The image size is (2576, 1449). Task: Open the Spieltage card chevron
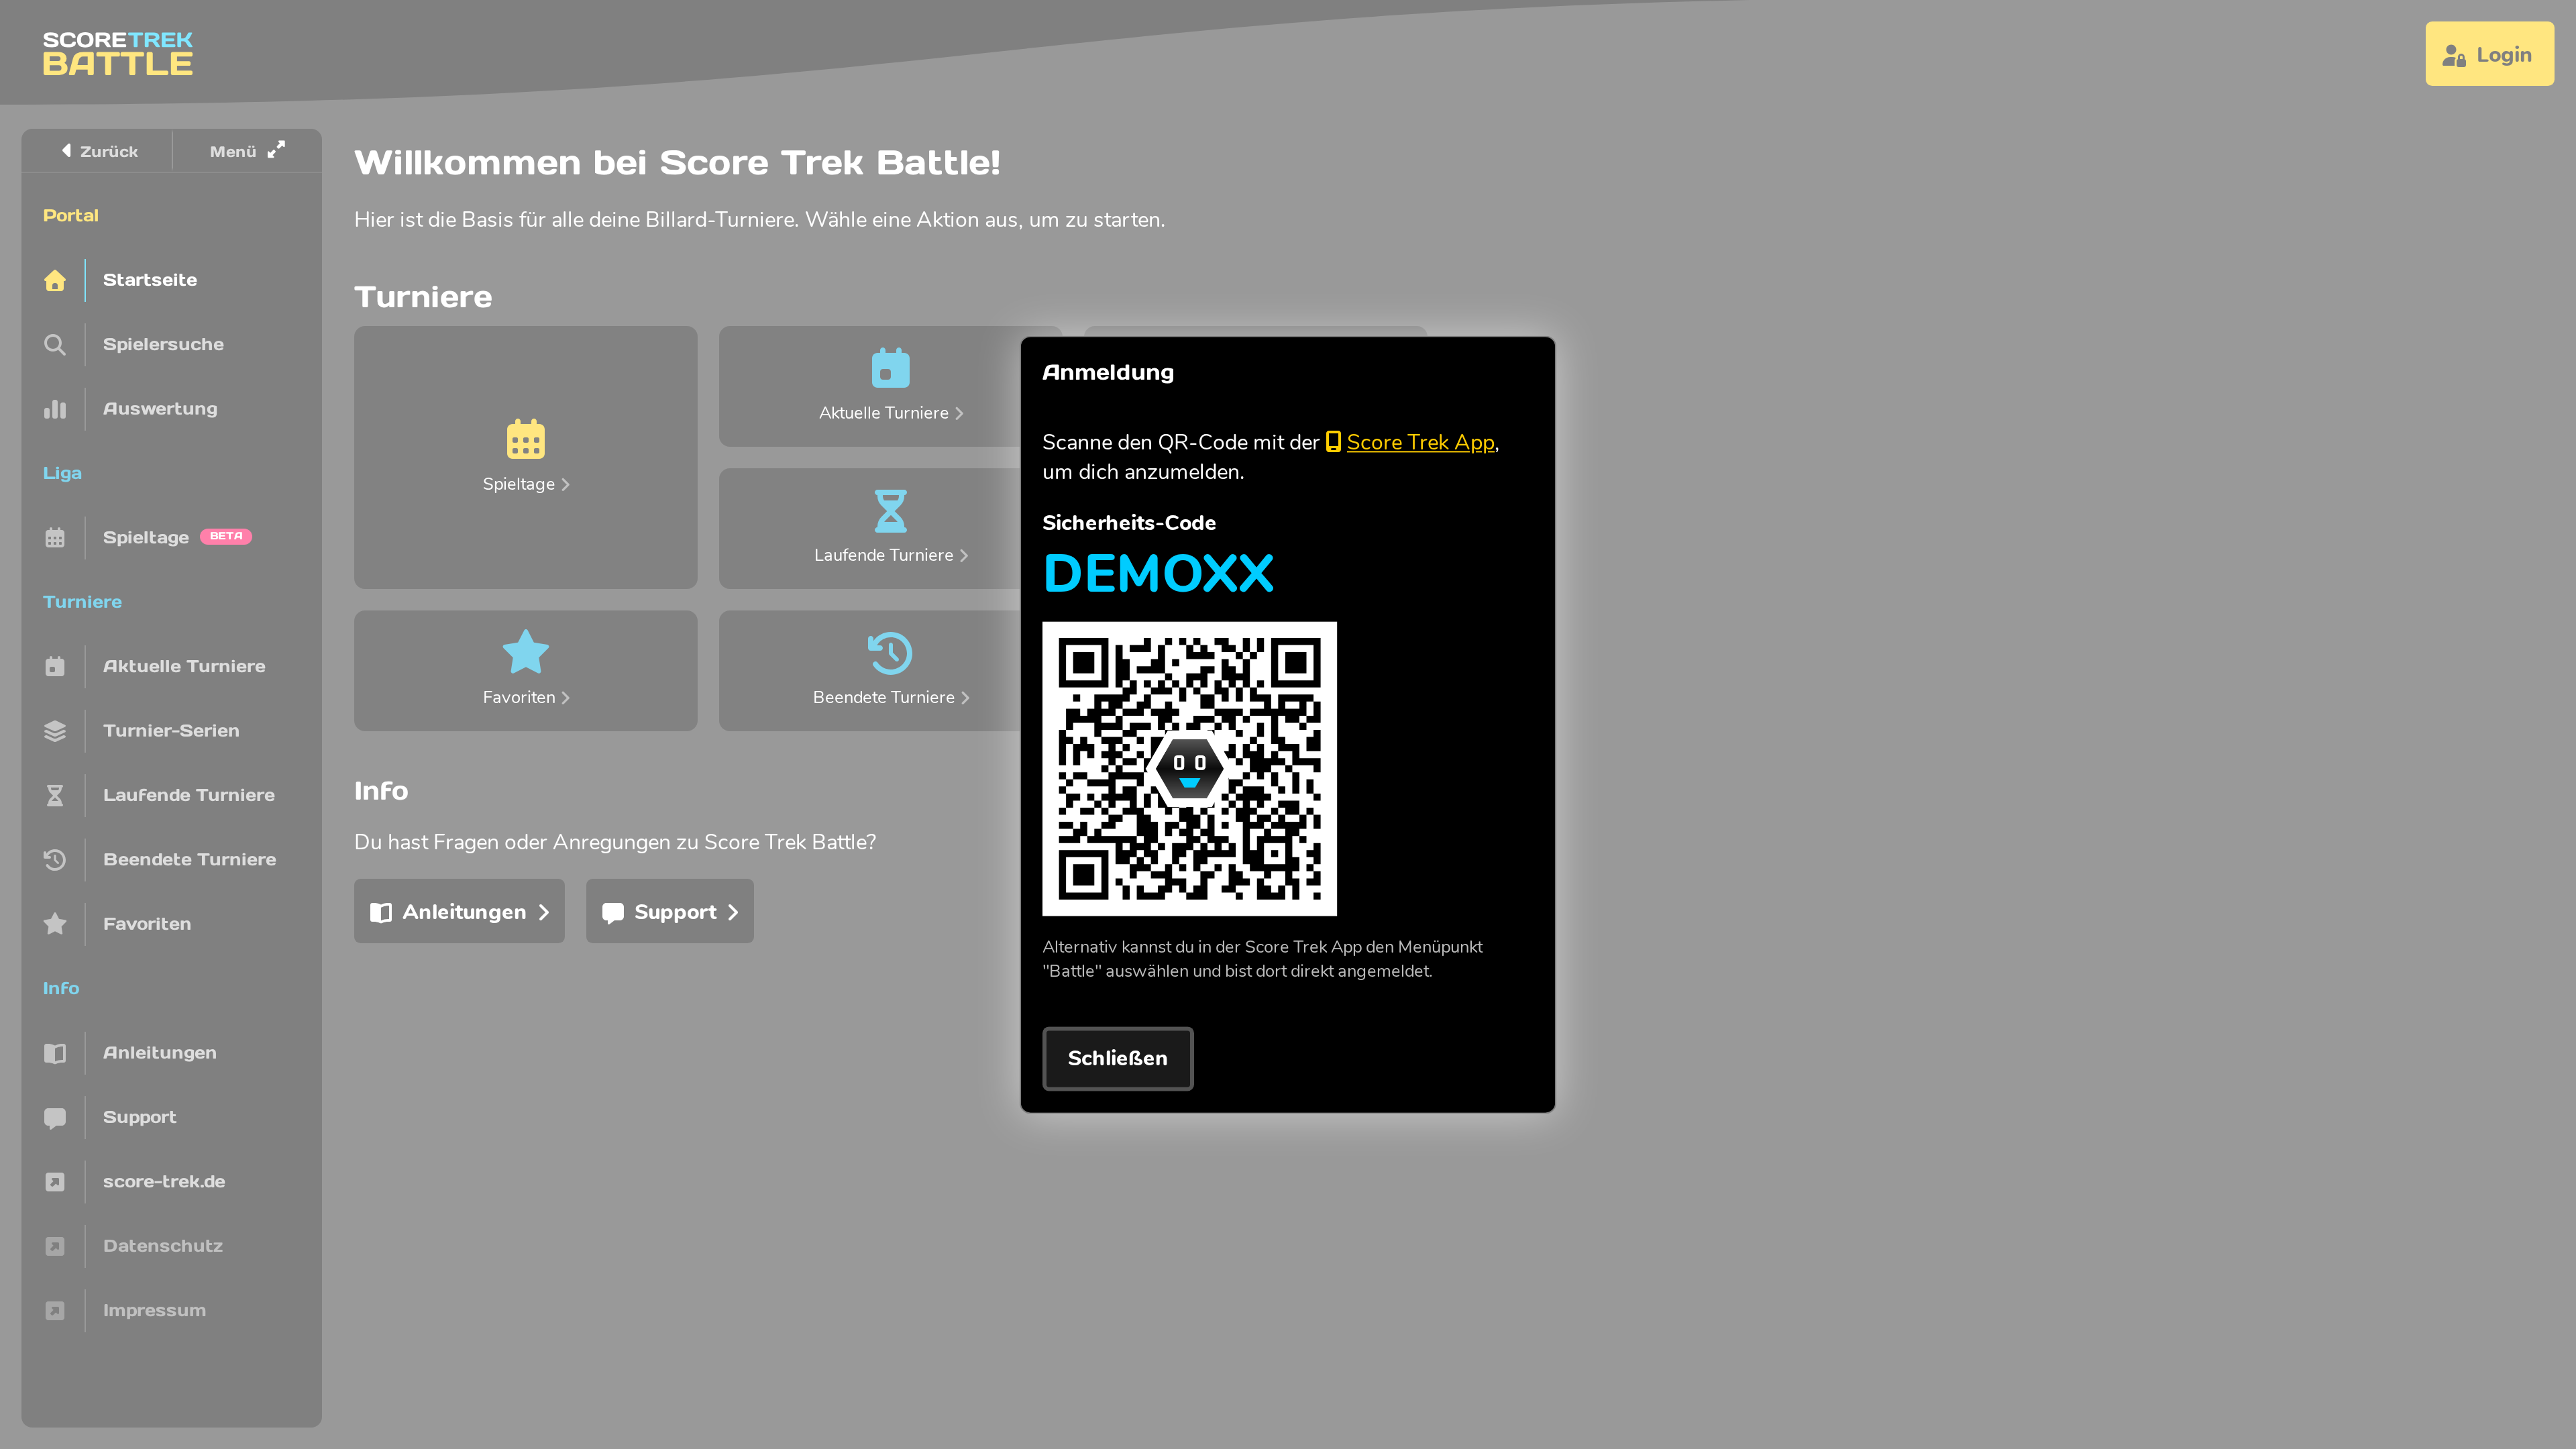click(x=566, y=485)
